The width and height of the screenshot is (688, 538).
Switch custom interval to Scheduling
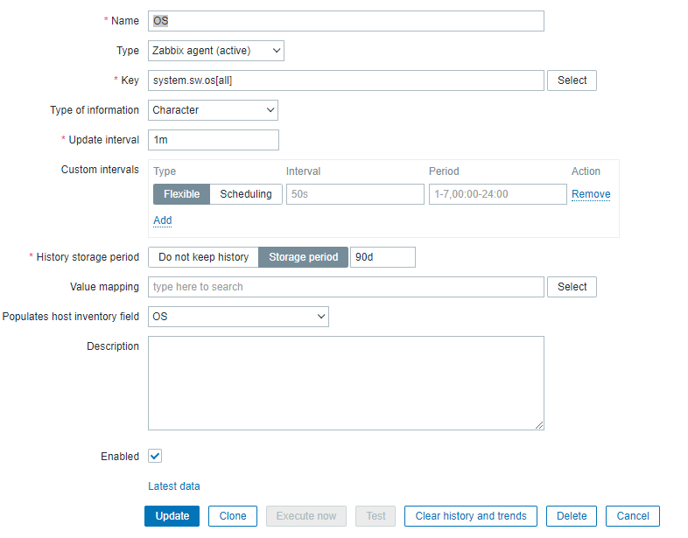click(x=246, y=194)
